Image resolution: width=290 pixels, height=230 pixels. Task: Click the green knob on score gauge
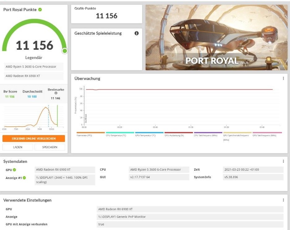(65, 51)
